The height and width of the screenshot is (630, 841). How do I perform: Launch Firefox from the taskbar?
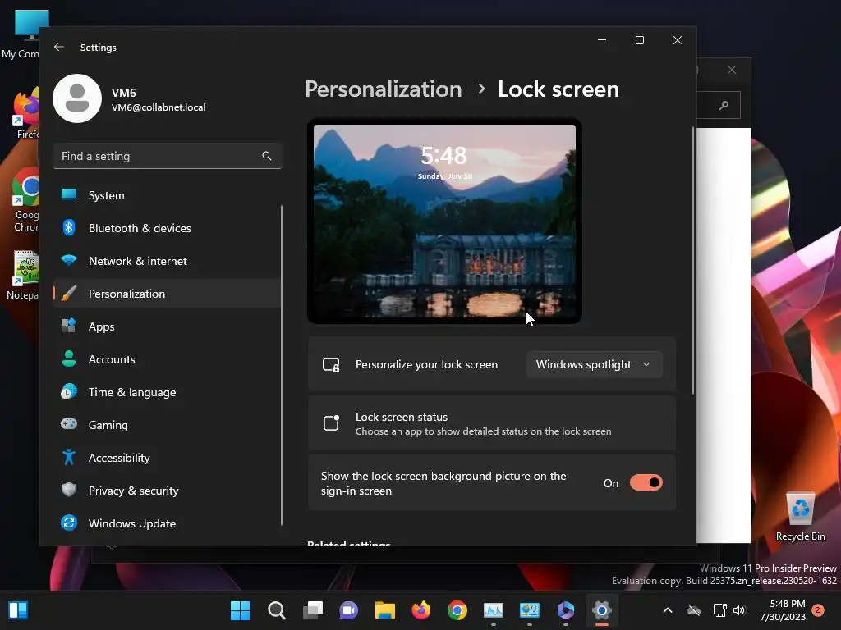click(x=421, y=610)
